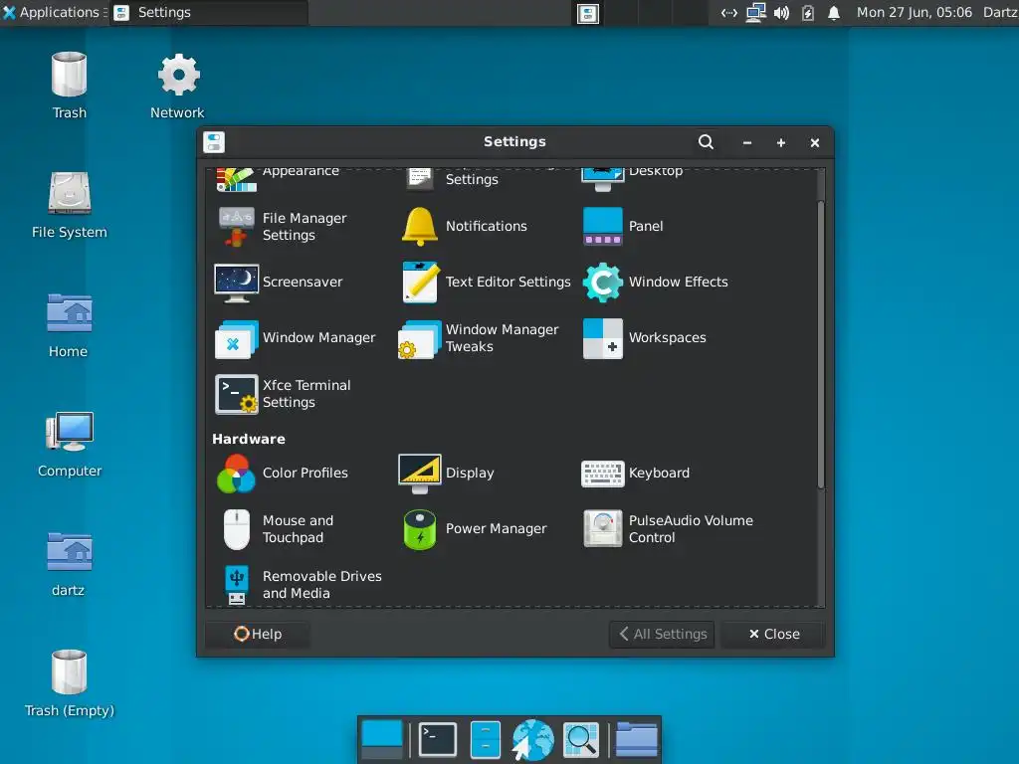Open Power Manager settings
This screenshot has height=764, width=1019.
(475, 529)
